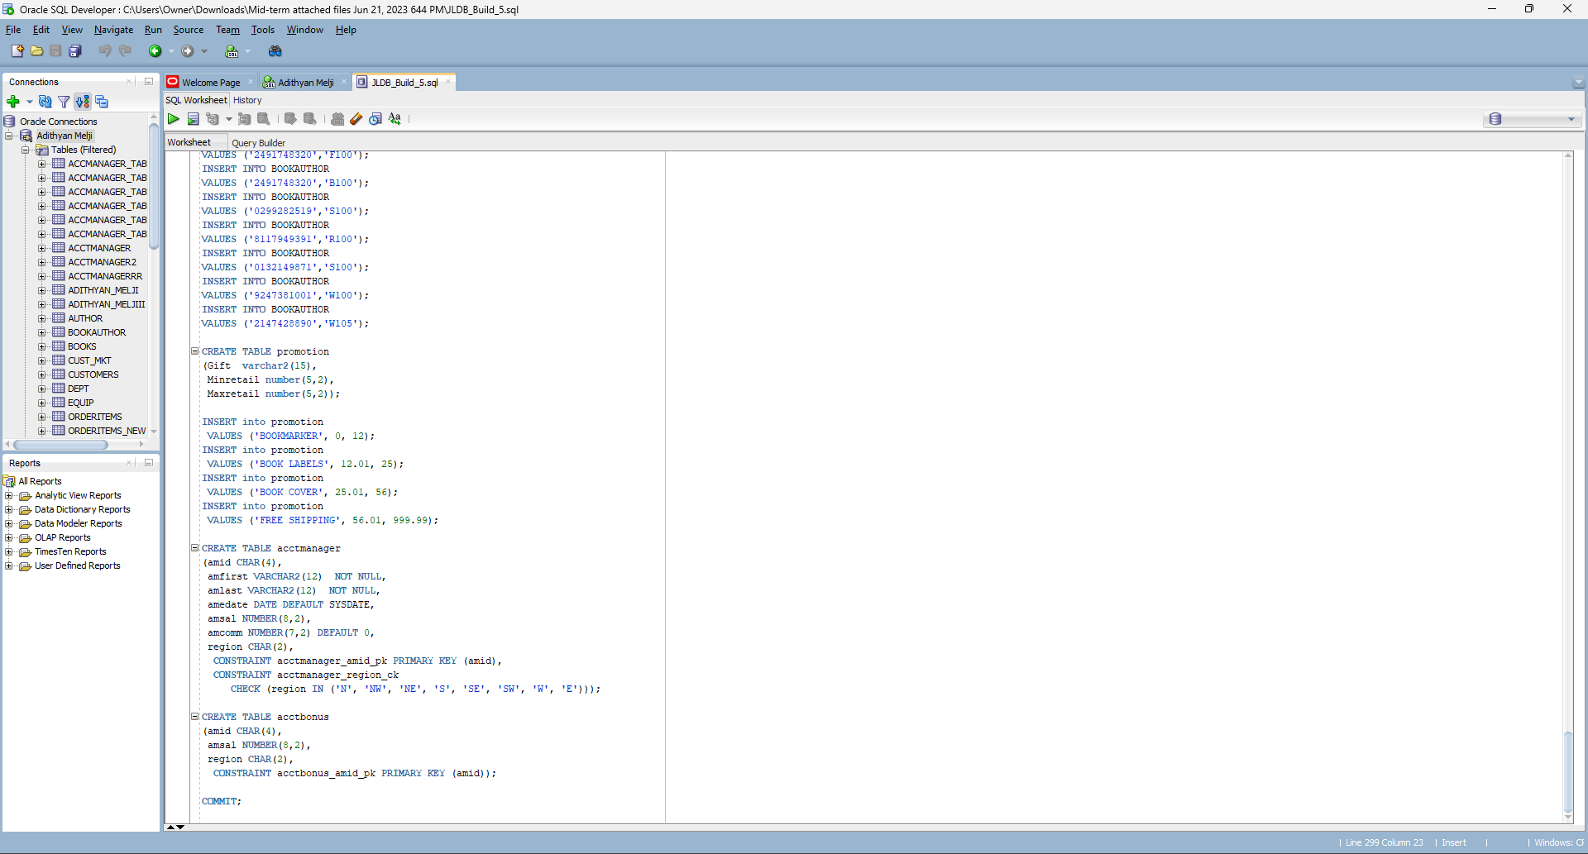This screenshot has width=1588, height=854.
Task: Click the Insert mode status indicator
Action: point(1453,842)
